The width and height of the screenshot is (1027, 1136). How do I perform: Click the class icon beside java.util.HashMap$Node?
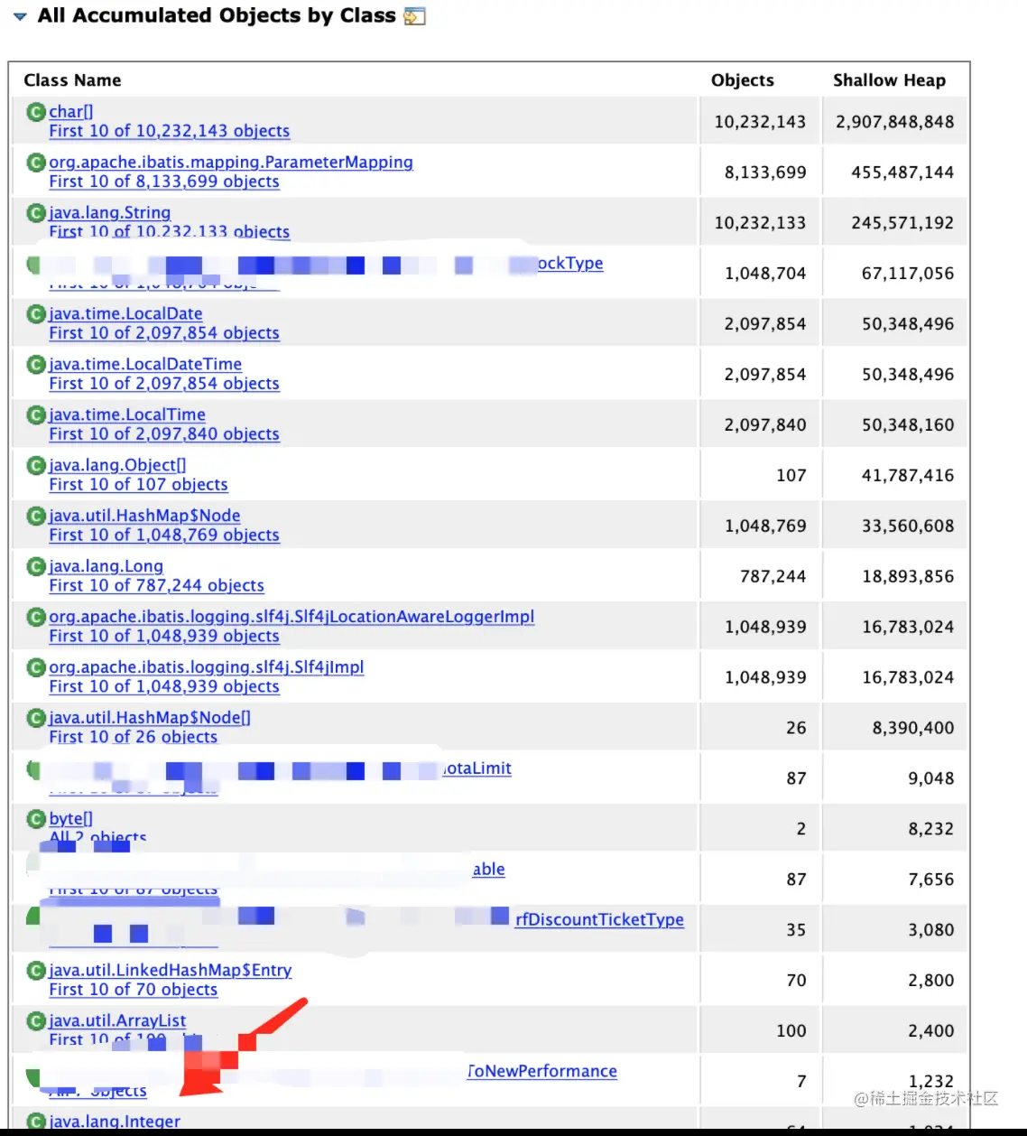36,517
